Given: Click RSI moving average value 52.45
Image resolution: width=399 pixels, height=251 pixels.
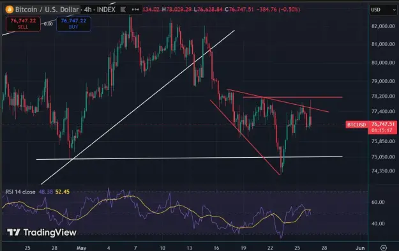Looking at the screenshot, I should coord(63,192).
